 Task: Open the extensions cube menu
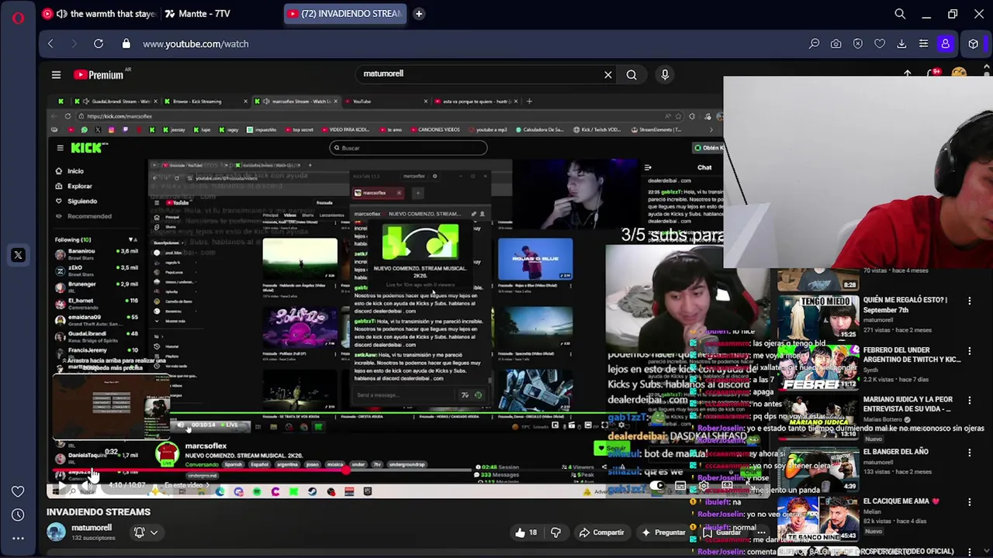coord(973,44)
